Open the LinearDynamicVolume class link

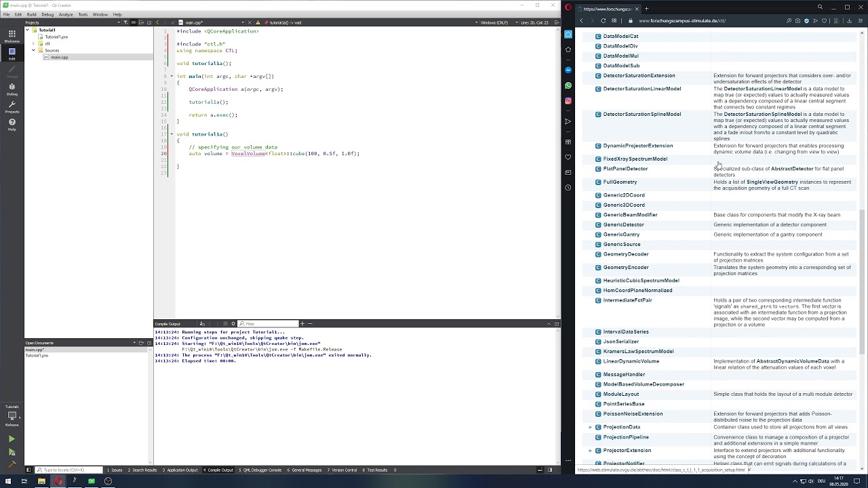(x=631, y=361)
